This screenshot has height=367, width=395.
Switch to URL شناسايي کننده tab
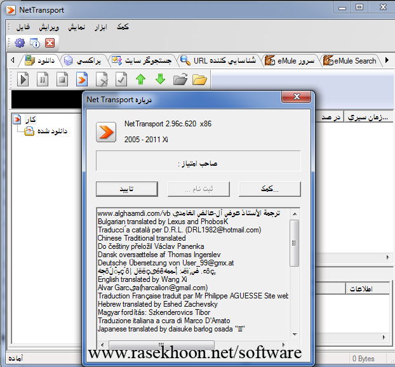tap(218, 61)
